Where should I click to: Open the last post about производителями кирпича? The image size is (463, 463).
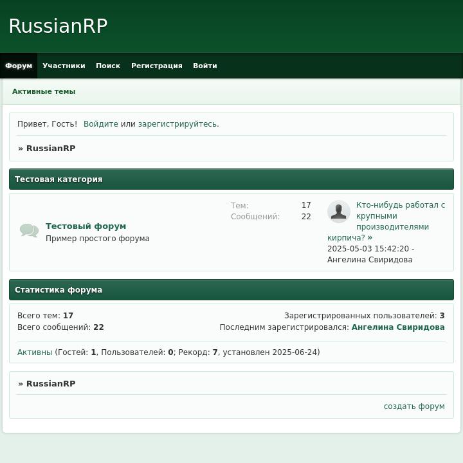pos(400,216)
